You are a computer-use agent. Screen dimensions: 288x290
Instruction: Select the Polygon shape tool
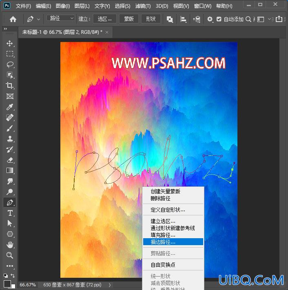pos(10,234)
